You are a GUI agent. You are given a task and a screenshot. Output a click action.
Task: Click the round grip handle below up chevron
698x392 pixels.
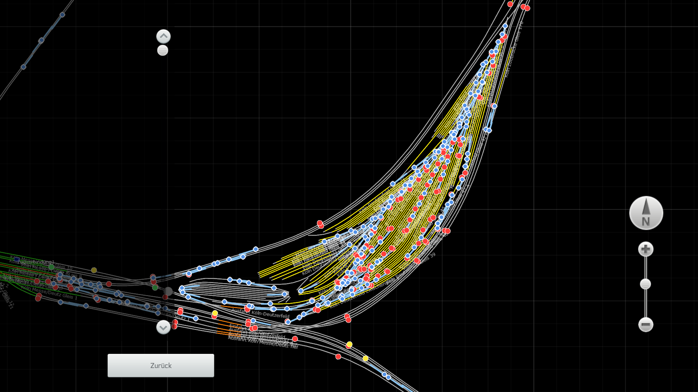163,50
